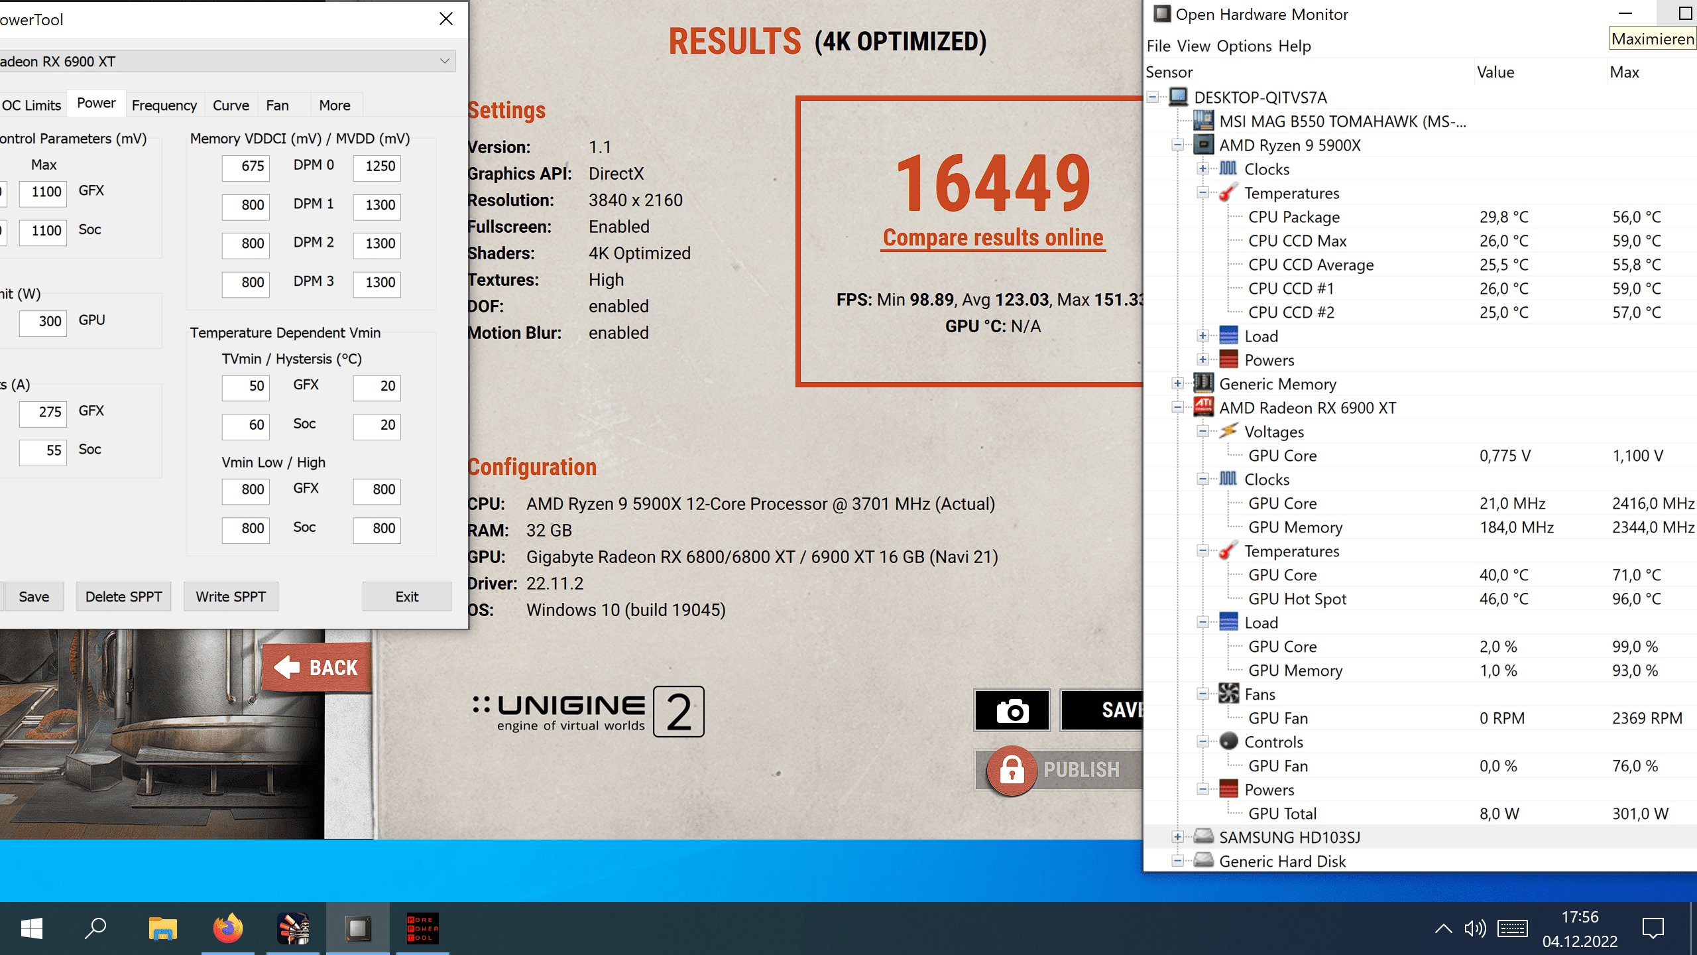Click the Delete SPPT button
This screenshot has width=1697, height=955.
pyautogui.click(x=123, y=596)
